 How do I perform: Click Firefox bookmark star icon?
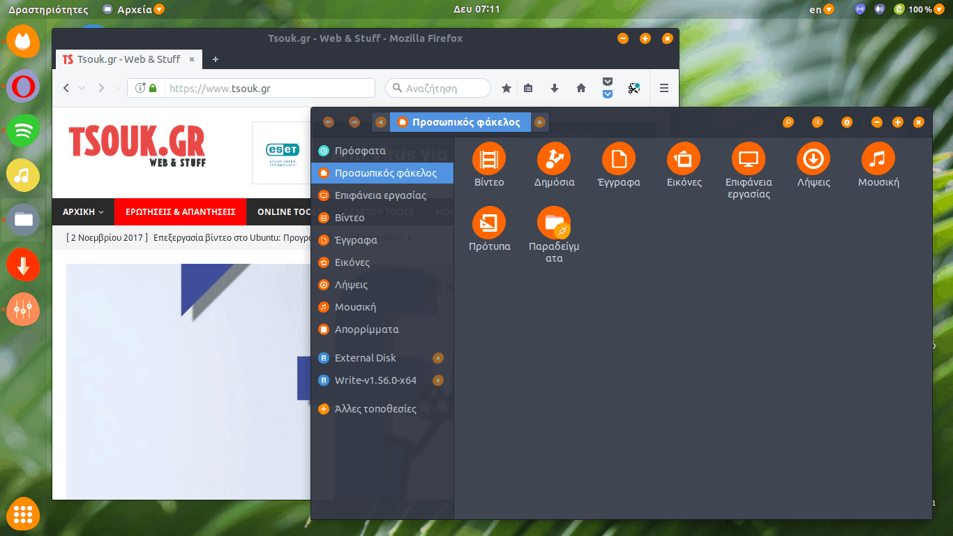pos(506,88)
